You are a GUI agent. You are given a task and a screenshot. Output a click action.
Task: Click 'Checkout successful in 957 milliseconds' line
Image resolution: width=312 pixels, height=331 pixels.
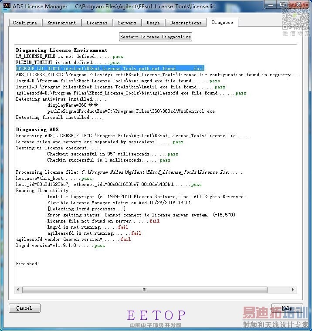pyautogui.click(x=112, y=154)
